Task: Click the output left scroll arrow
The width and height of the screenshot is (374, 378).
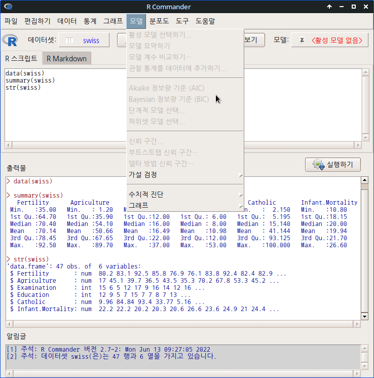Action: click(x=10, y=324)
